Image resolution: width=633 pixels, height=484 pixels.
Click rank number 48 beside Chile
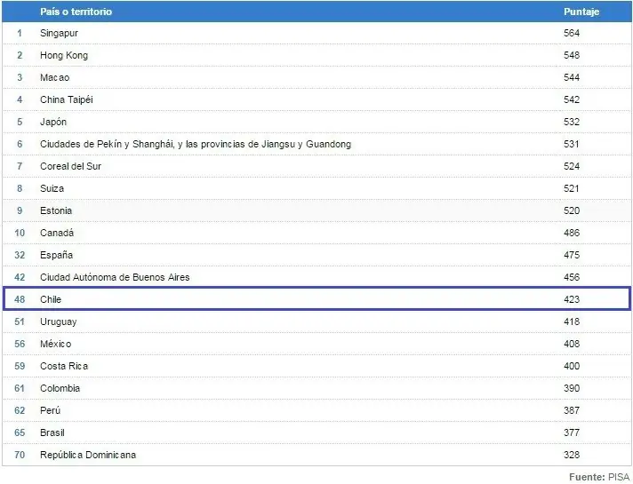click(20, 299)
